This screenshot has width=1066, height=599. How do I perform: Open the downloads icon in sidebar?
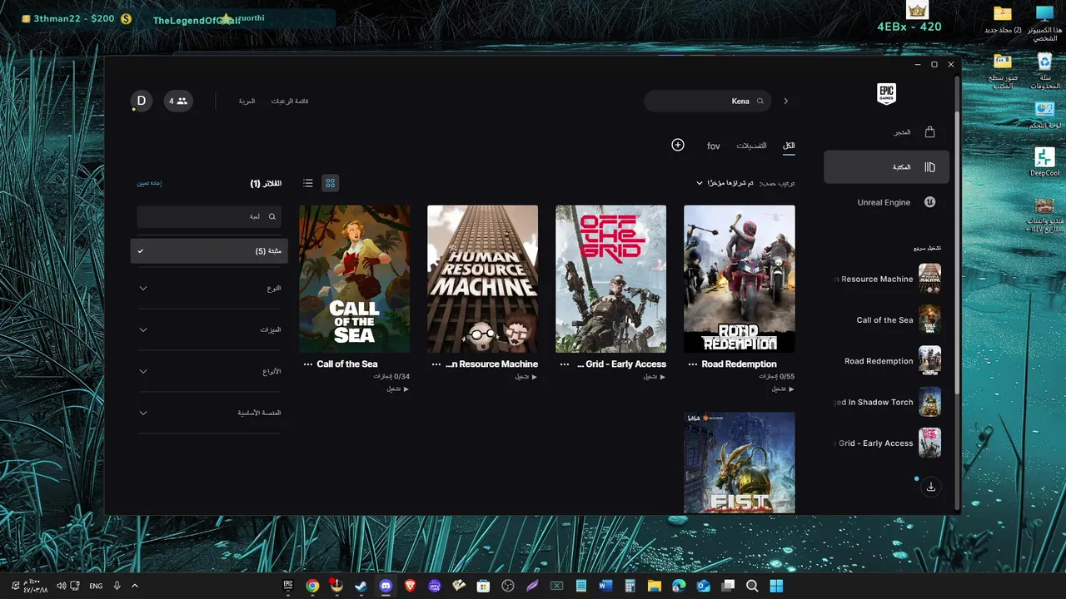tap(931, 488)
